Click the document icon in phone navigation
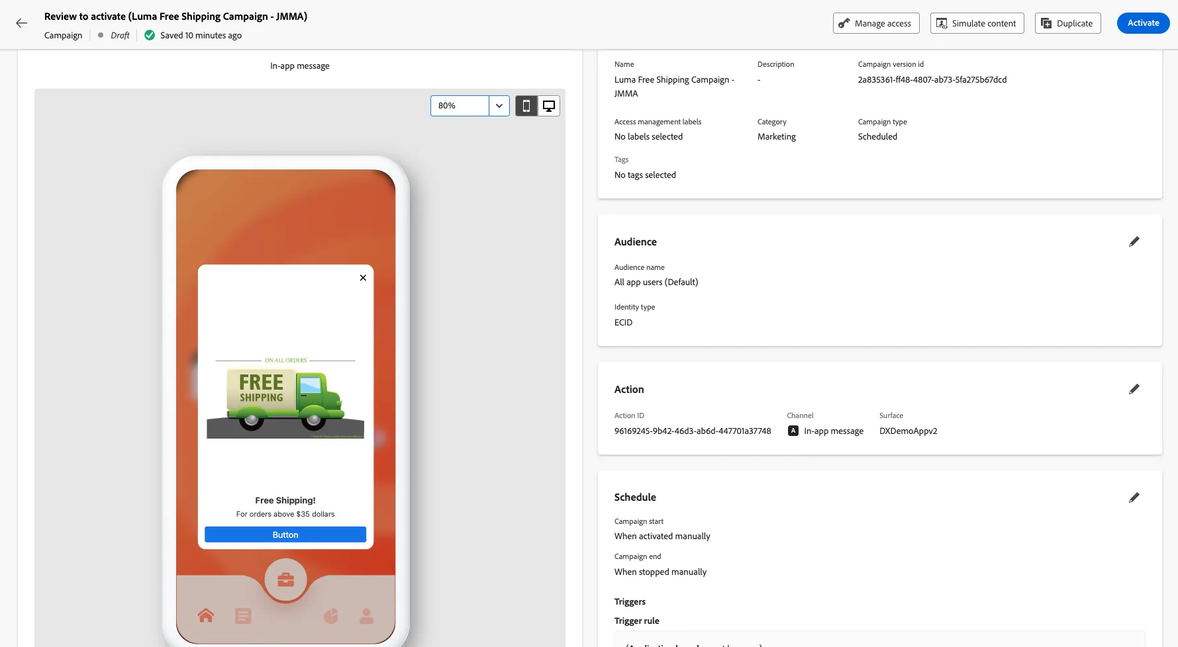1178x647 pixels. coord(243,616)
